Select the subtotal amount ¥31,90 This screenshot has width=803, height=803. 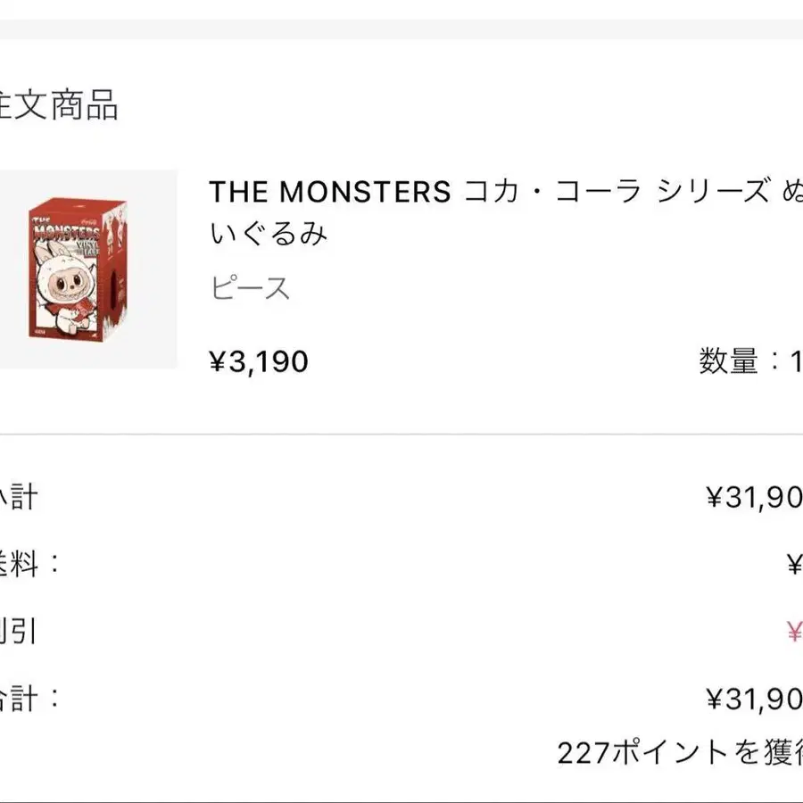[754, 497]
